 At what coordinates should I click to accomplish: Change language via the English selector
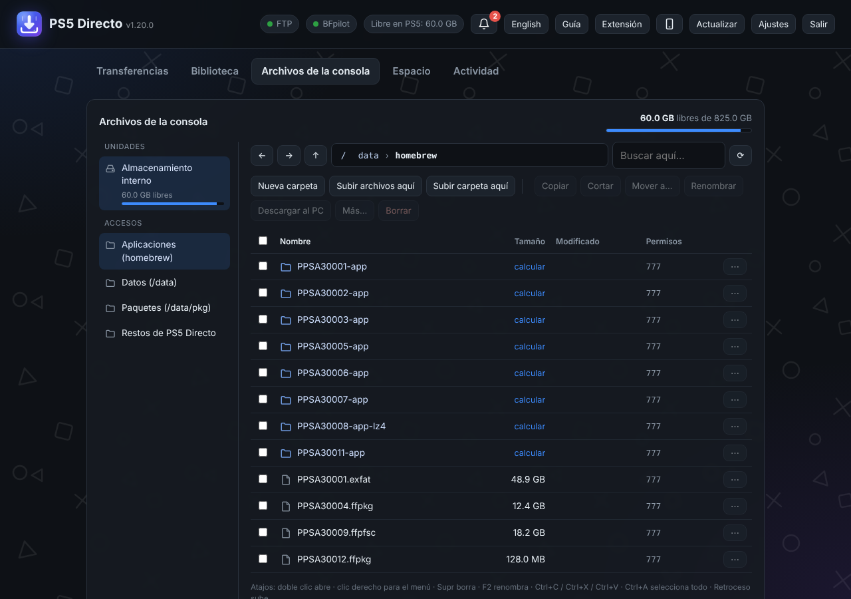(526, 24)
